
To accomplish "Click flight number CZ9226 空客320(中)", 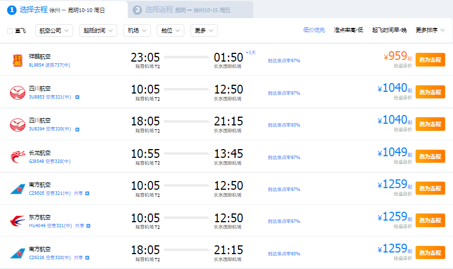I will pyautogui.click(x=50, y=258).
